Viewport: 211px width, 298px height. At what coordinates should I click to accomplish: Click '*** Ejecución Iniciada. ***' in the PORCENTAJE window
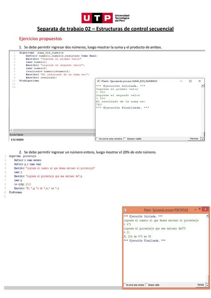pyautogui.click(x=143, y=216)
